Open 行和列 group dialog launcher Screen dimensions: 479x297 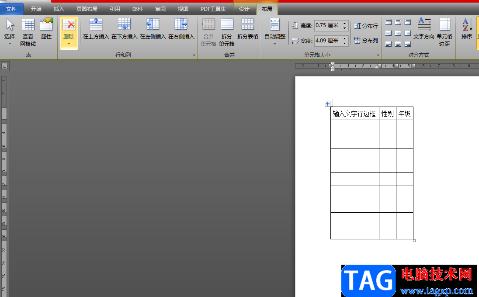[x=193, y=55]
